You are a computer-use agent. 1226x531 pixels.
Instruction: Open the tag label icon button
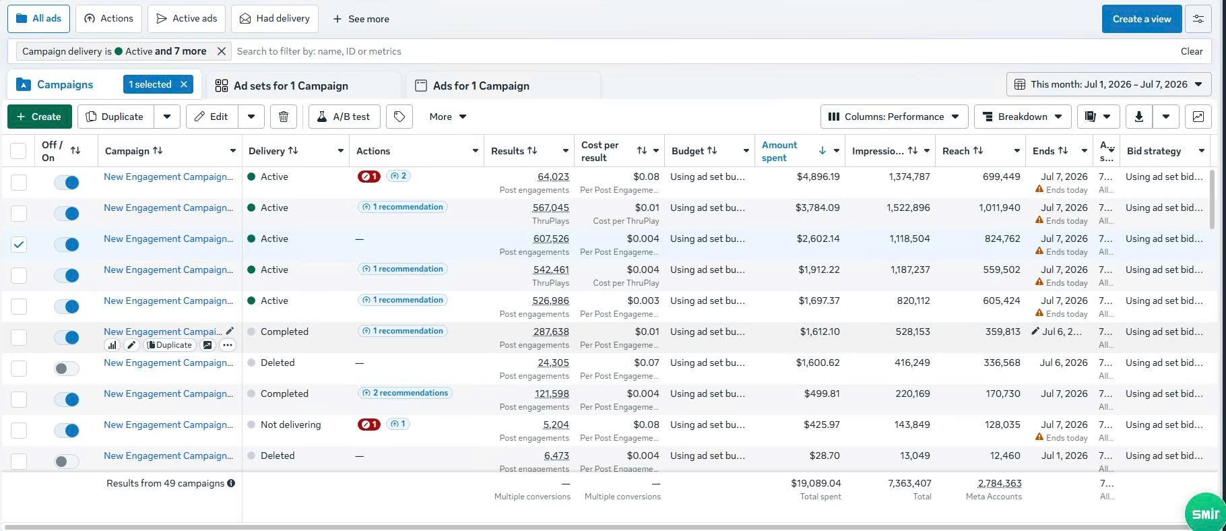pyautogui.click(x=399, y=117)
